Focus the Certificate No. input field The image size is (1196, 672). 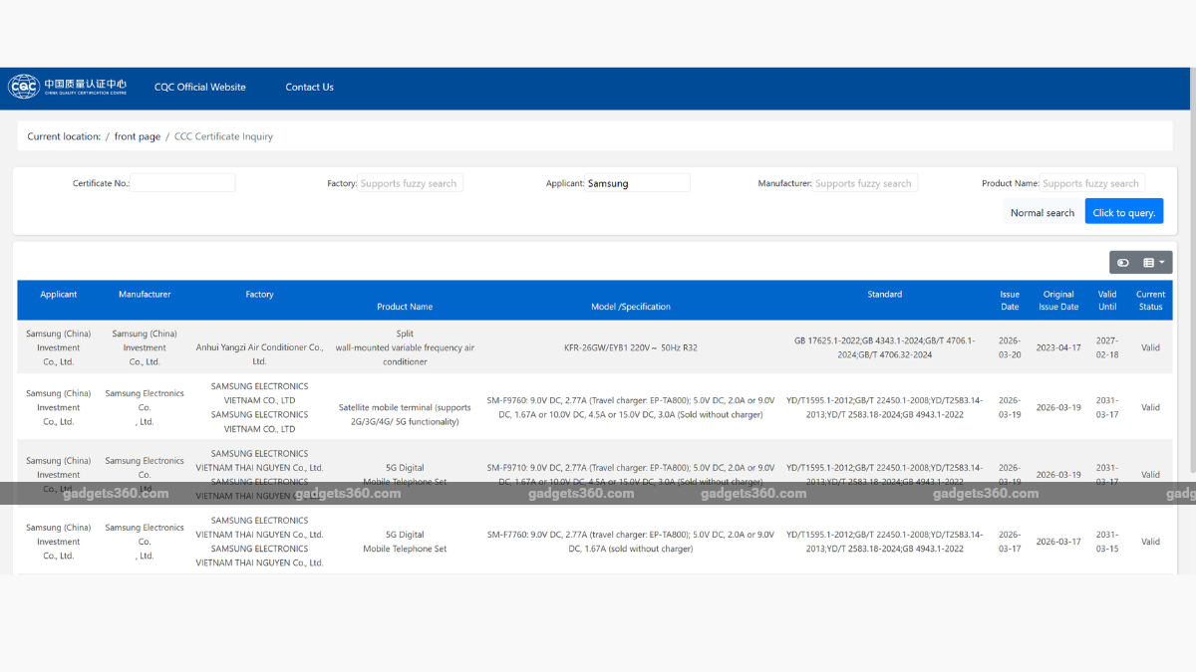point(183,183)
